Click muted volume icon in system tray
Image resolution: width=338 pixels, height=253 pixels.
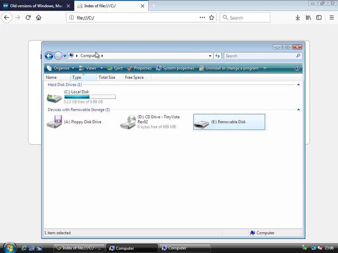coord(320,248)
